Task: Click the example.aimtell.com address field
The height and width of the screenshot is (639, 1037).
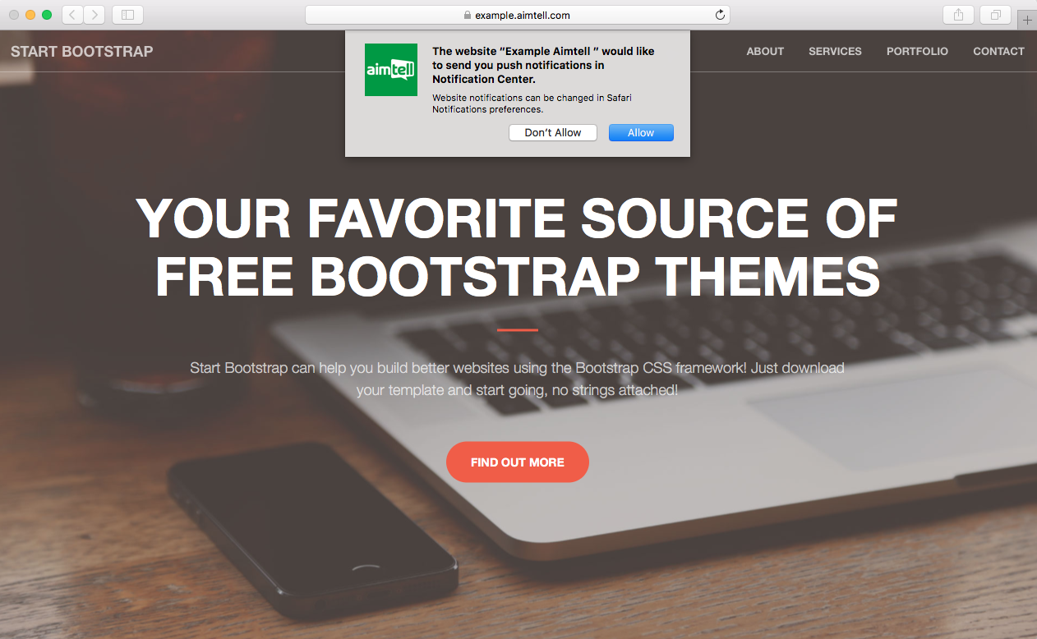Action: [x=522, y=15]
